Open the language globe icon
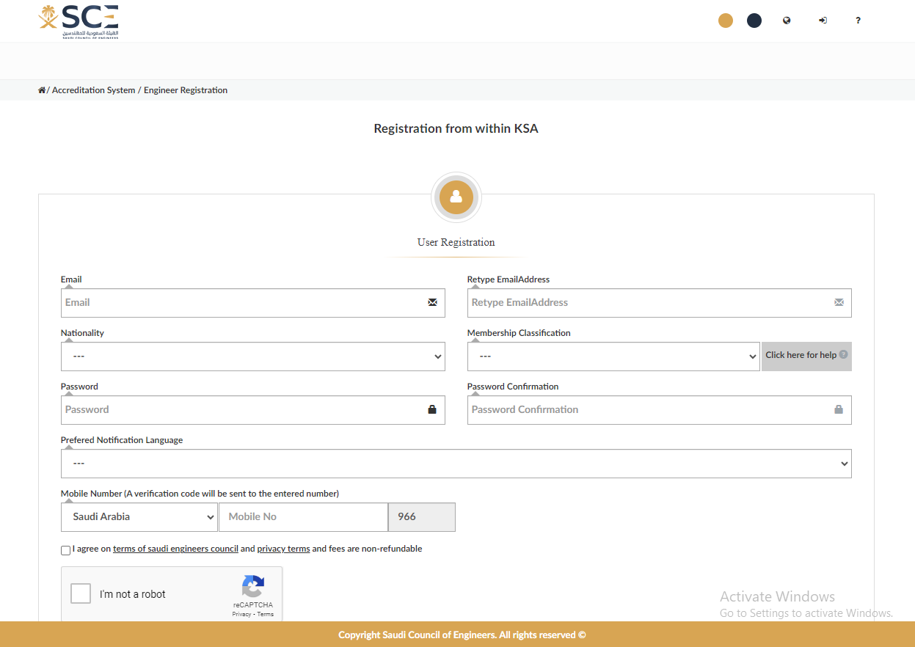This screenshot has width=915, height=647. [x=786, y=20]
